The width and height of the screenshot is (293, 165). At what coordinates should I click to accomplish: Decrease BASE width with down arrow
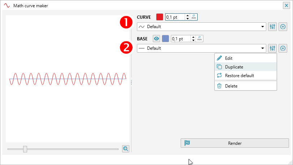pyautogui.click(x=193, y=40)
